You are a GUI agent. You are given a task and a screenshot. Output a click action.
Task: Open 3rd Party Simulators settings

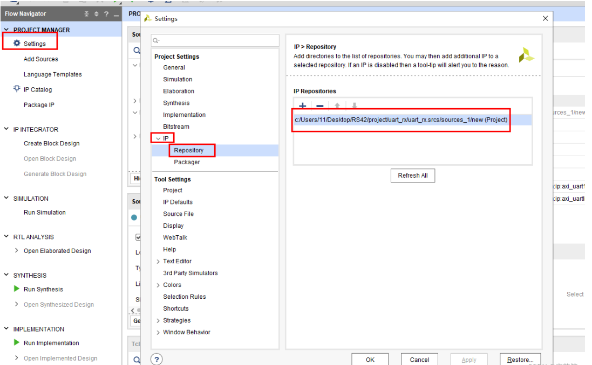(x=190, y=273)
